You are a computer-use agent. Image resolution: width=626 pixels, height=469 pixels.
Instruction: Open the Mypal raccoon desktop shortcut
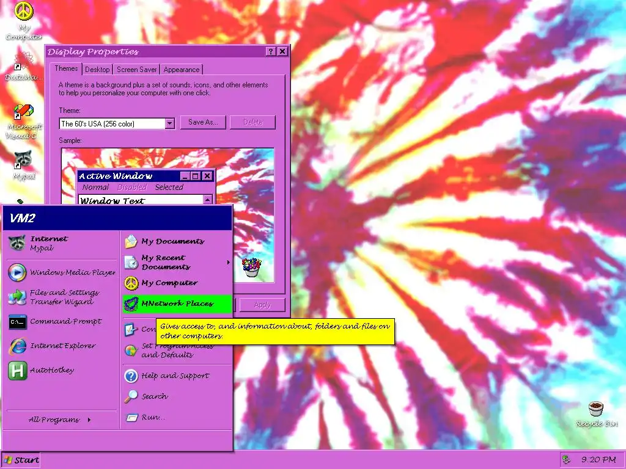click(x=23, y=159)
